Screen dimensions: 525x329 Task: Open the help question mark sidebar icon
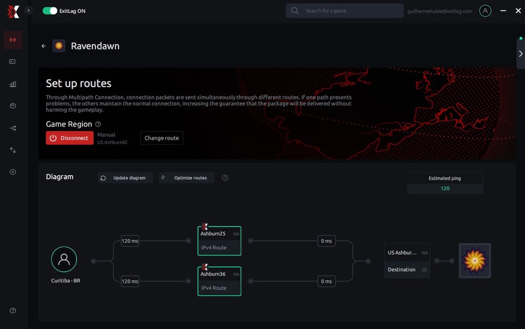coord(13,311)
